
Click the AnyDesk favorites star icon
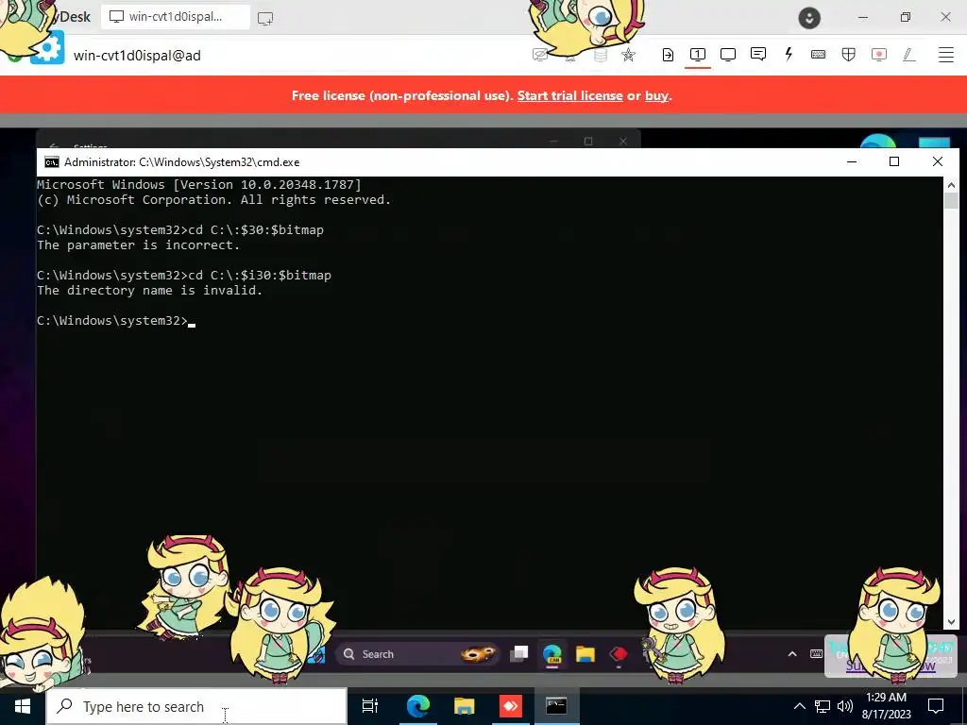coord(628,56)
